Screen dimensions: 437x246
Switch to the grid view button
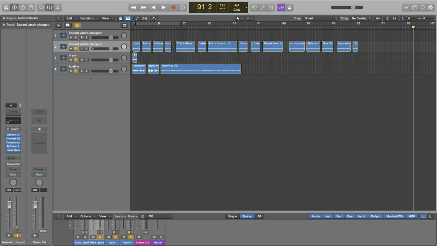click(120, 18)
